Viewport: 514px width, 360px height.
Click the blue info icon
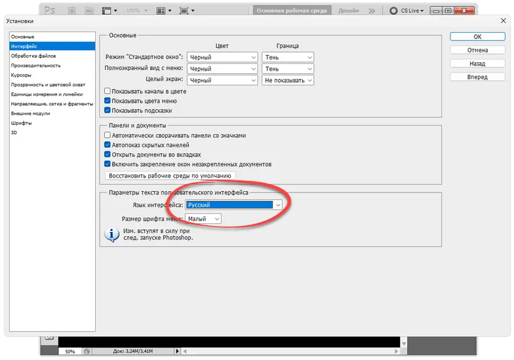[112, 235]
